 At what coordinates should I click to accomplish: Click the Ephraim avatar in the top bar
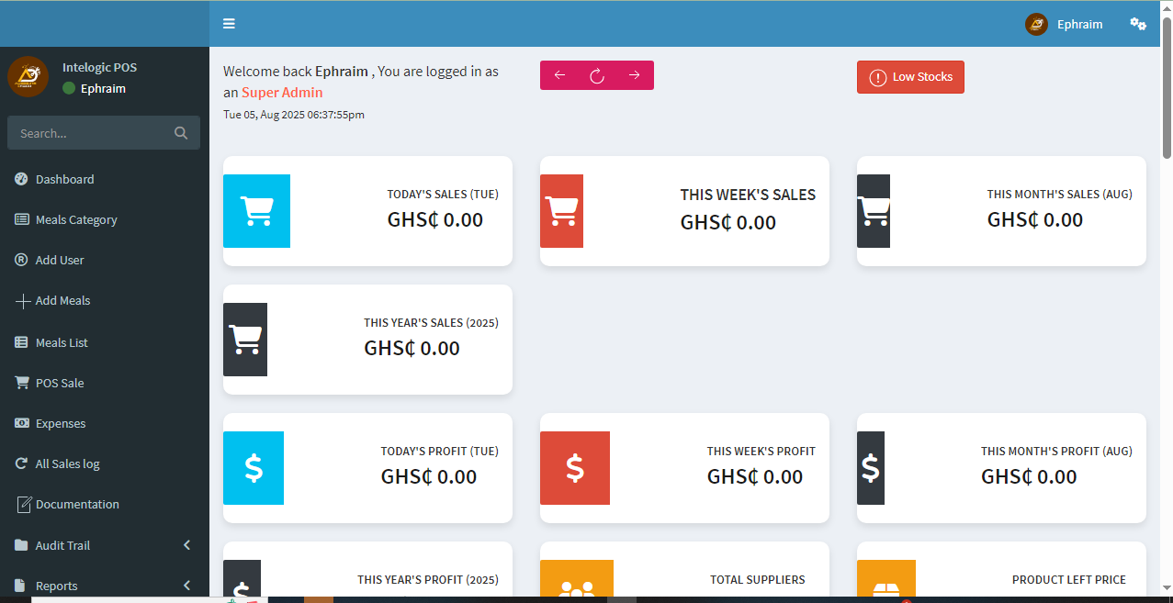pos(1036,25)
